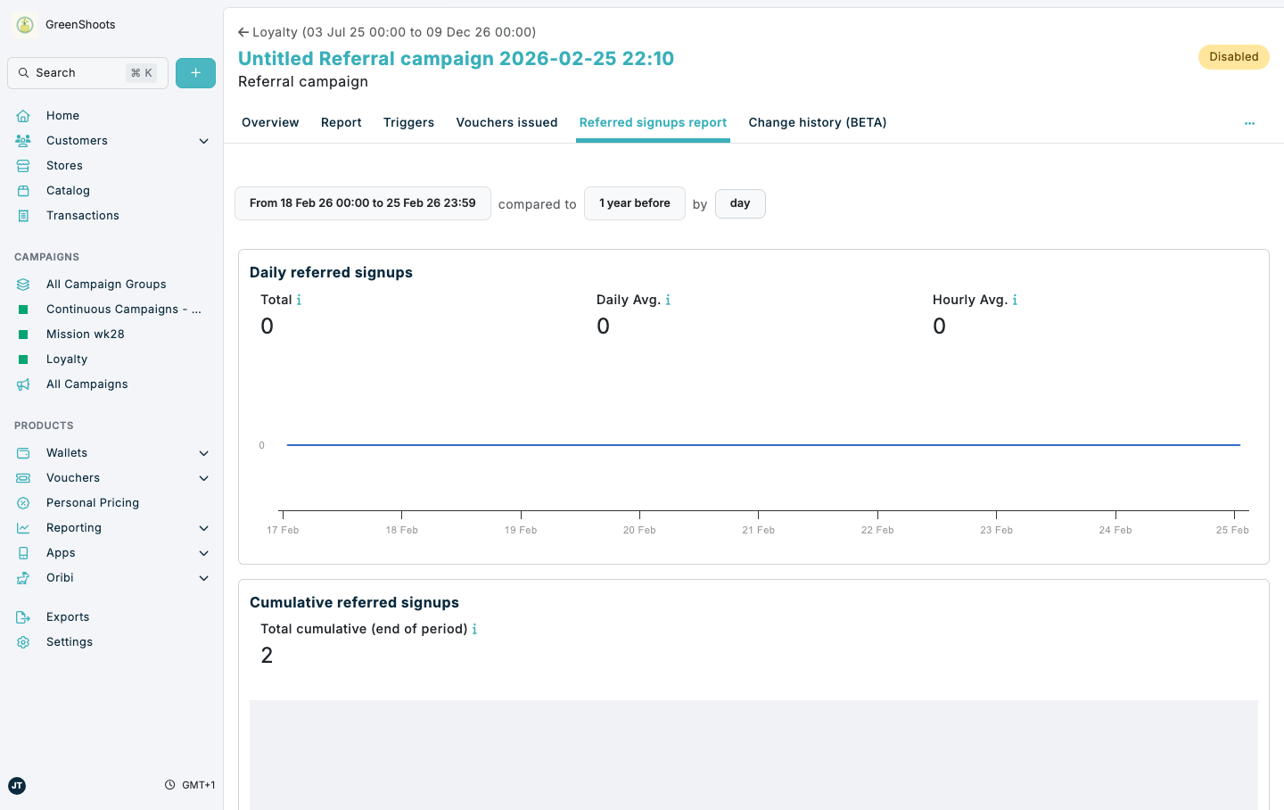Open All Campaign Groups
1284x810 pixels.
(x=105, y=284)
